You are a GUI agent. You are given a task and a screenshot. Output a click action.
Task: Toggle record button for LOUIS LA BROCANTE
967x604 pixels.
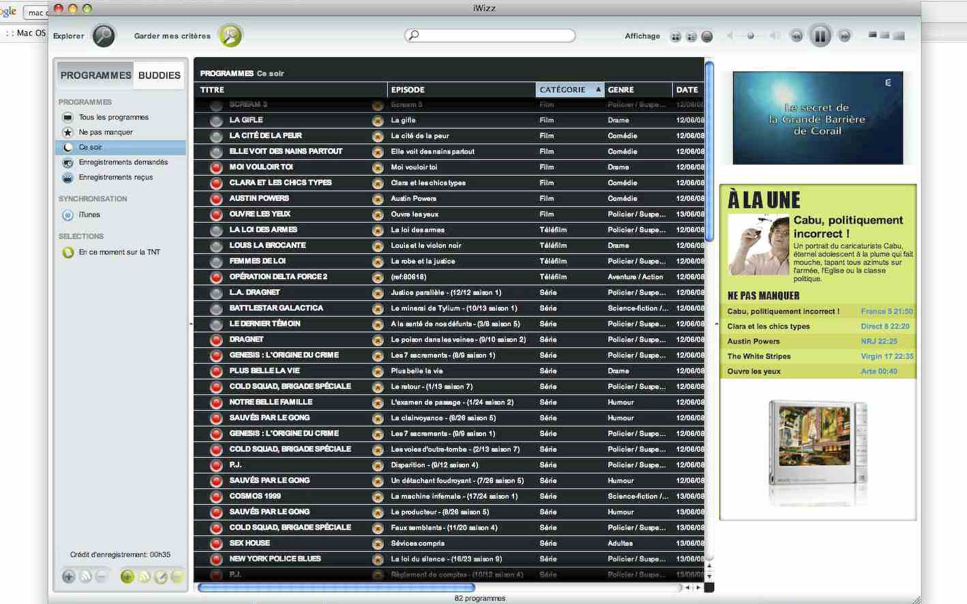click(x=216, y=246)
